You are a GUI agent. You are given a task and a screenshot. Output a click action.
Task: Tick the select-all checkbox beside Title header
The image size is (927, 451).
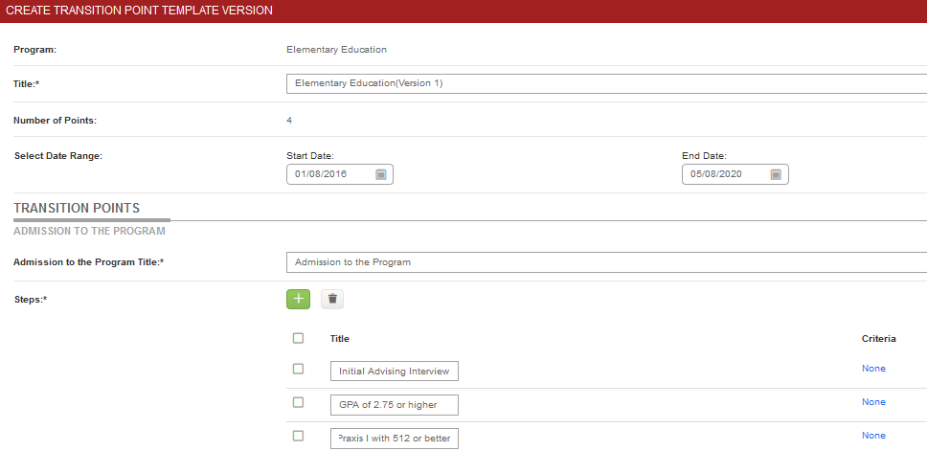298,338
